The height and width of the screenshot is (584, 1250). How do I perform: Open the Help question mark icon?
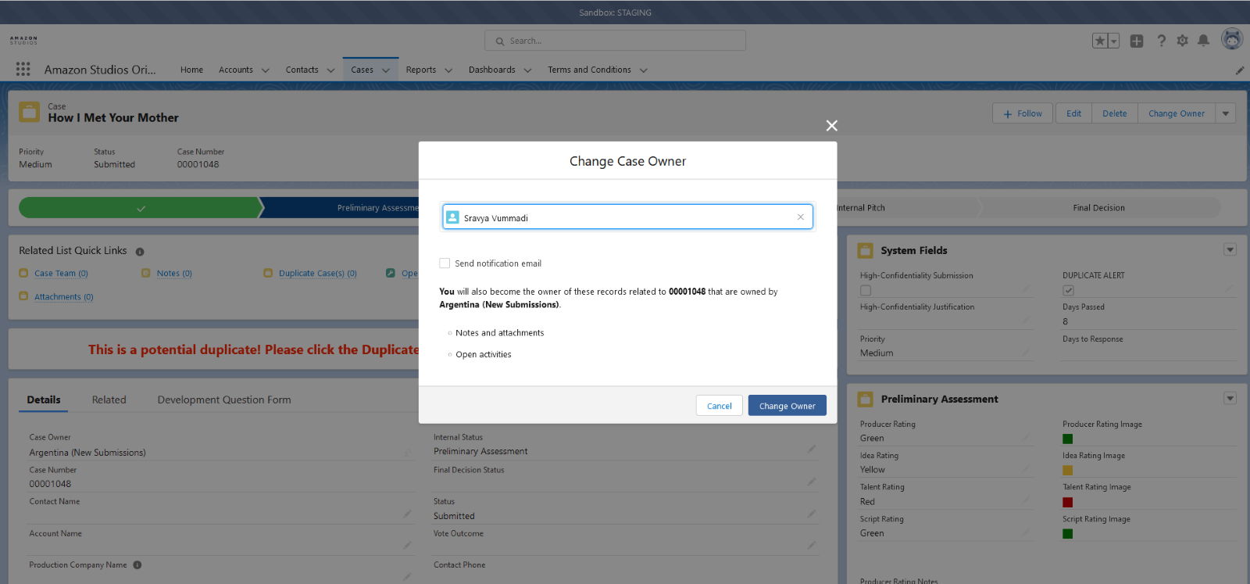[1162, 41]
